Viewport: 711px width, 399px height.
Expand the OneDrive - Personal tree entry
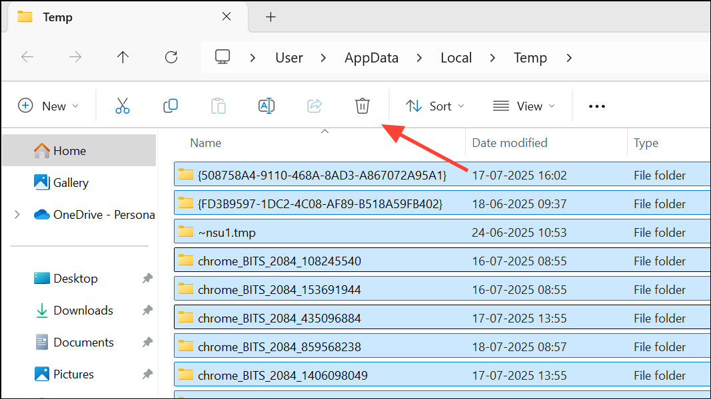[x=17, y=214]
